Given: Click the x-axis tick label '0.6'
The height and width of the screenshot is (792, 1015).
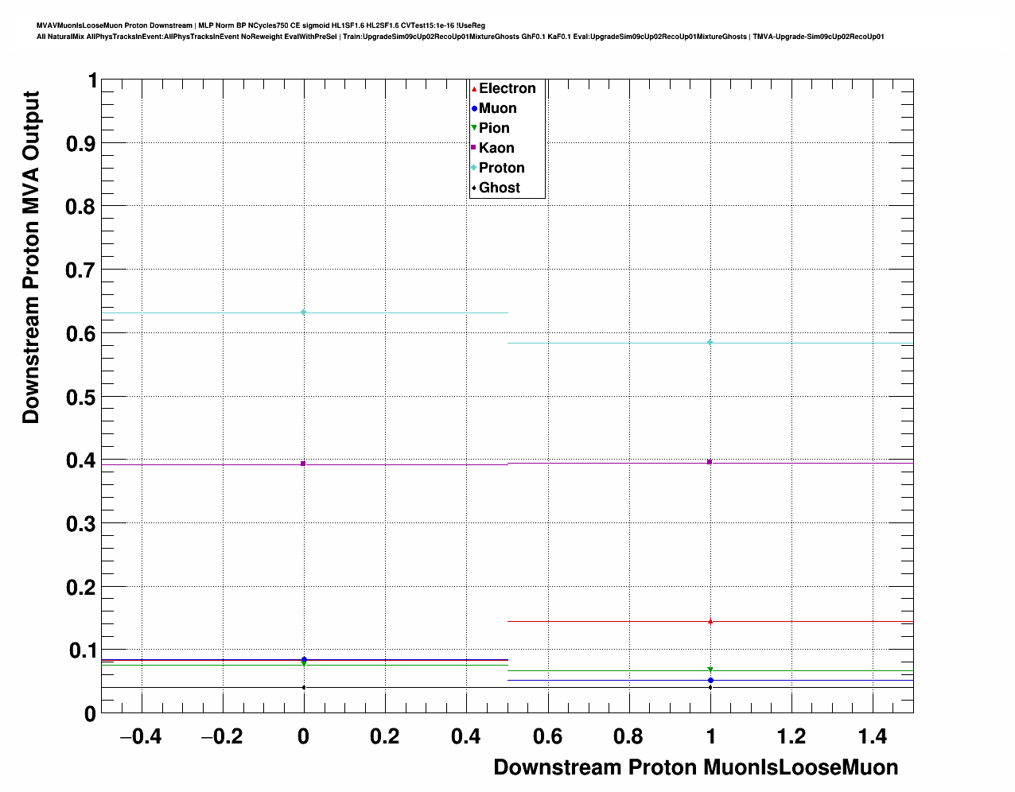Looking at the screenshot, I should coord(547,737).
